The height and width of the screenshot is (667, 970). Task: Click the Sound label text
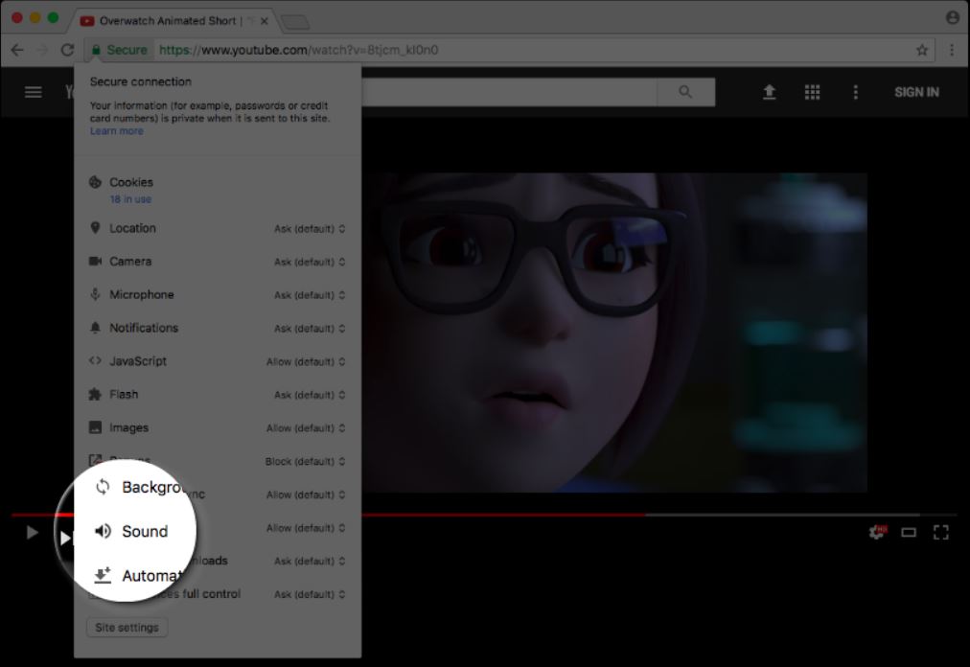pos(145,531)
